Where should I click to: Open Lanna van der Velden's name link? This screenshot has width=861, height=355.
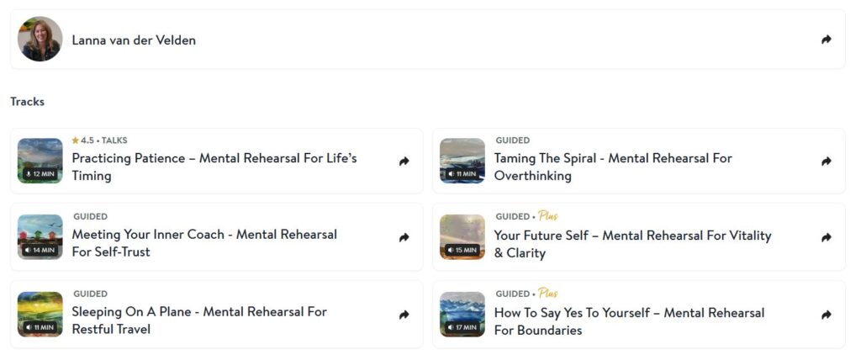click(134, 40)
